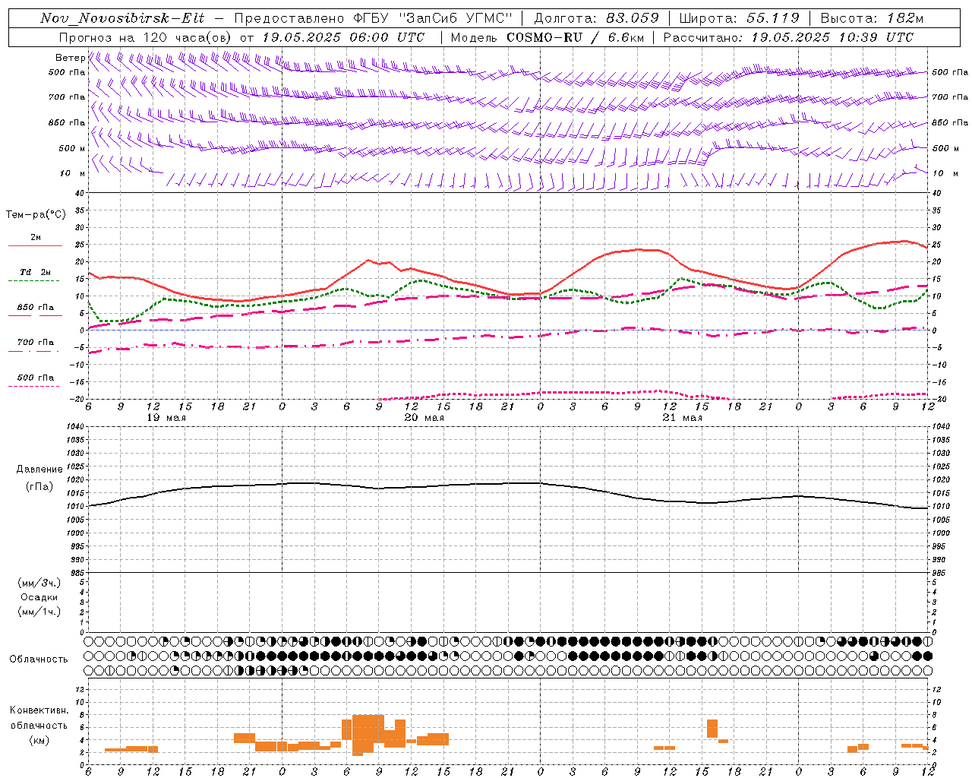Select the 700 гПа wind level label on the left
972x778 pixels.
(67, 97)
